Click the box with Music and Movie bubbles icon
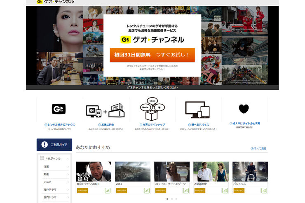The height and width of the screenshot is (203, 305). tap(152, 109)
